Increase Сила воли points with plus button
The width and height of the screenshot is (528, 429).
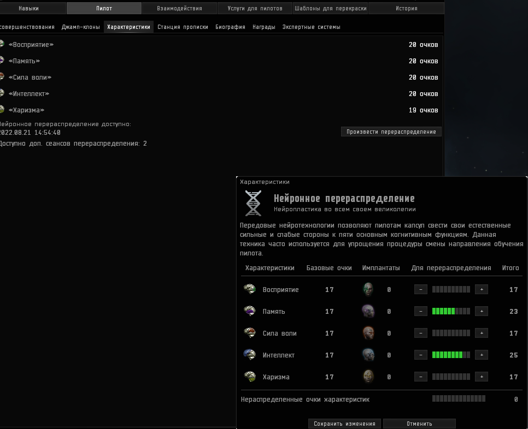pyautogui.click(x=482, y=333)
